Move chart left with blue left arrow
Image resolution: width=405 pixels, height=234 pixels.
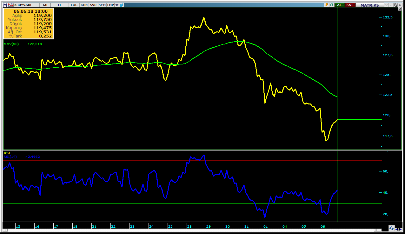click(397, 229)
